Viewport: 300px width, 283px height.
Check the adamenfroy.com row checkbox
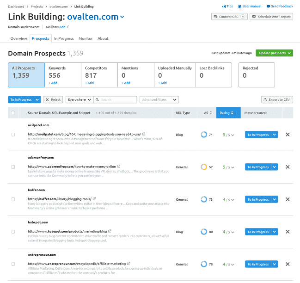pos(13,167)
